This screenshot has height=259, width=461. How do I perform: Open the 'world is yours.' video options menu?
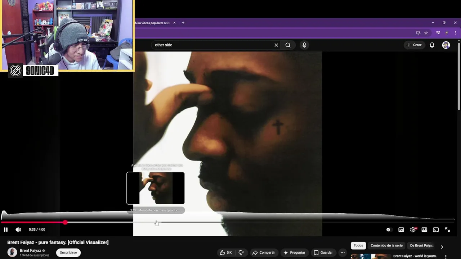pos(446,256)
